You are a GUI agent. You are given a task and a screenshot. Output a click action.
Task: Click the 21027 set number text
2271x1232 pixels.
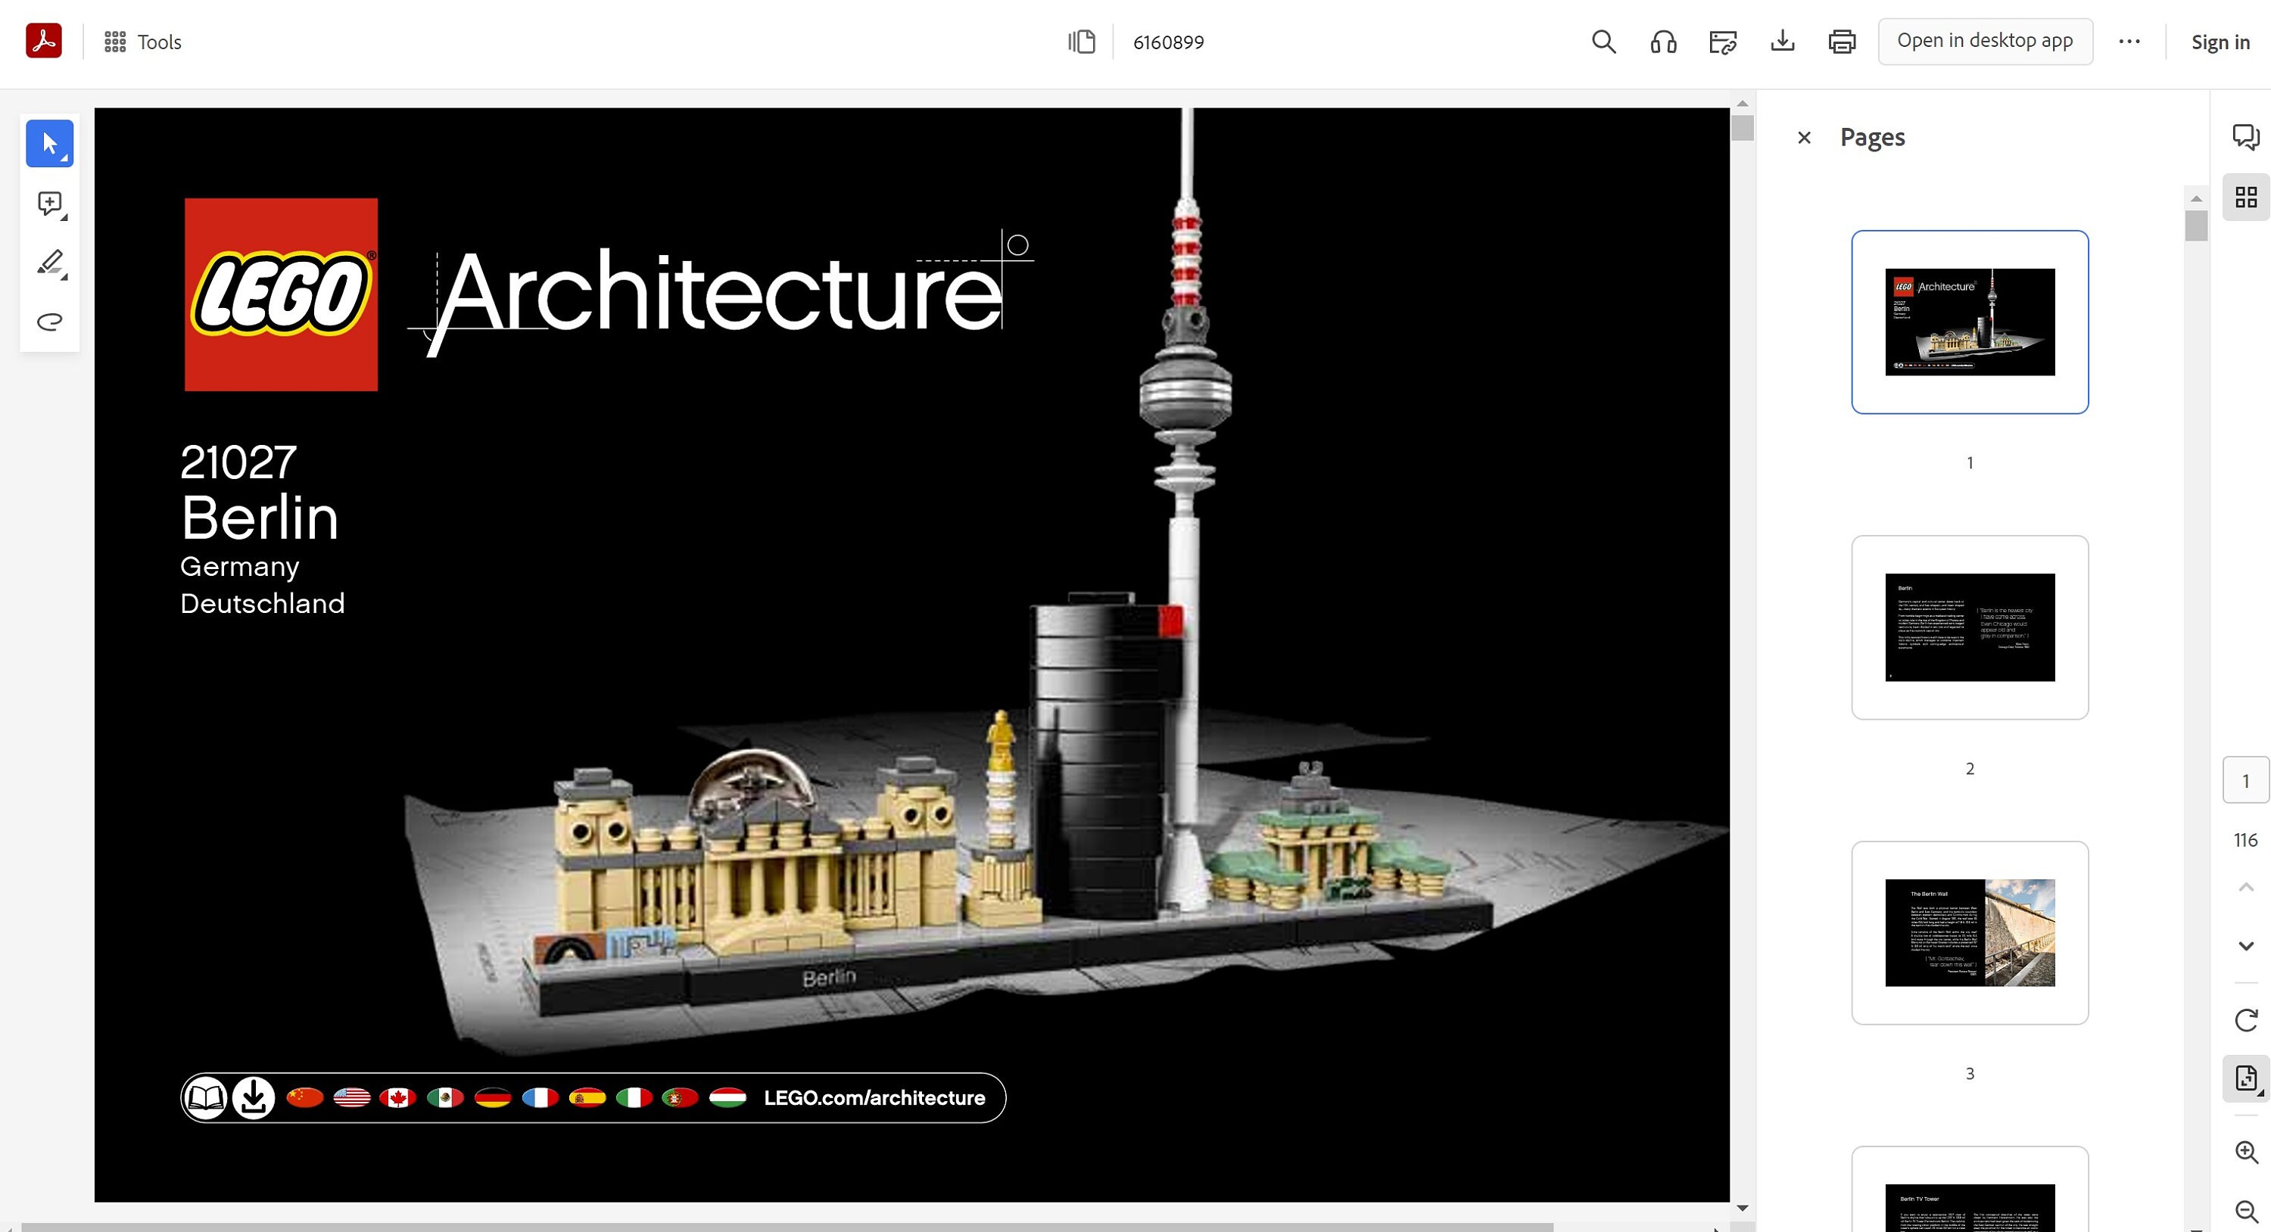tap(238, 462)
